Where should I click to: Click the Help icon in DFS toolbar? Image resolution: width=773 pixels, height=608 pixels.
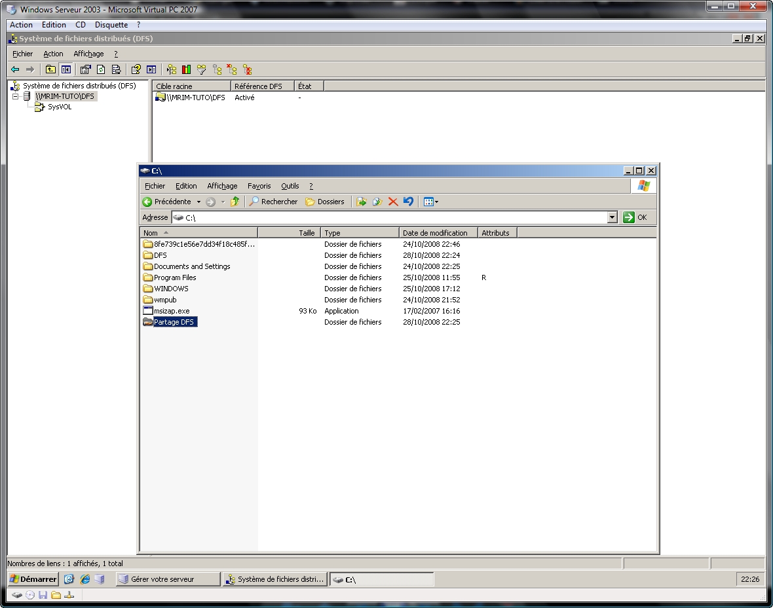coord(136,69)
